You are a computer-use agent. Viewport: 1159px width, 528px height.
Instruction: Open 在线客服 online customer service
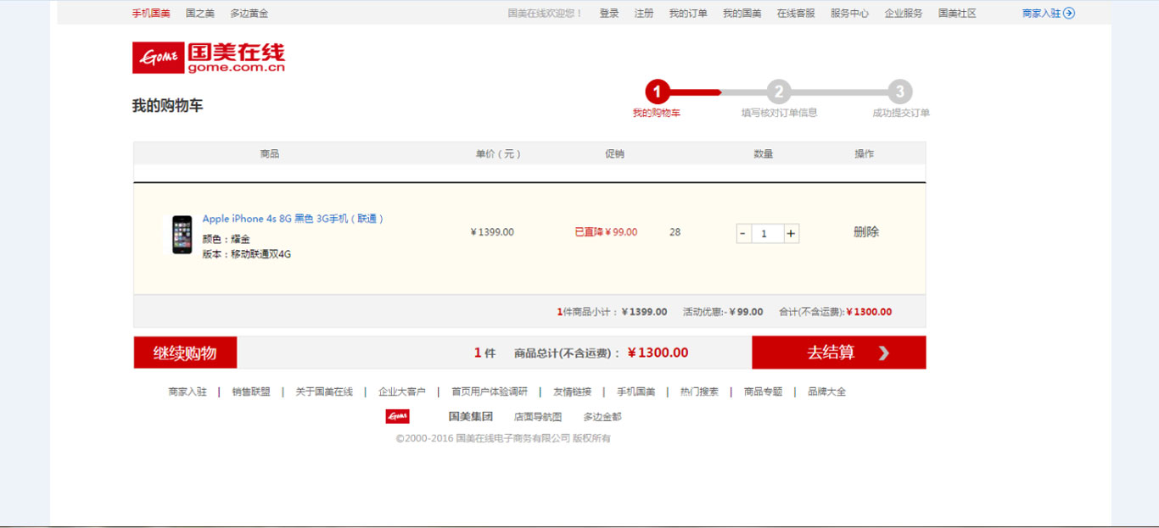(796, 13)
